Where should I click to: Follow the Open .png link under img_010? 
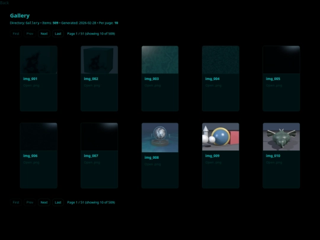click(x=274, y=162)
